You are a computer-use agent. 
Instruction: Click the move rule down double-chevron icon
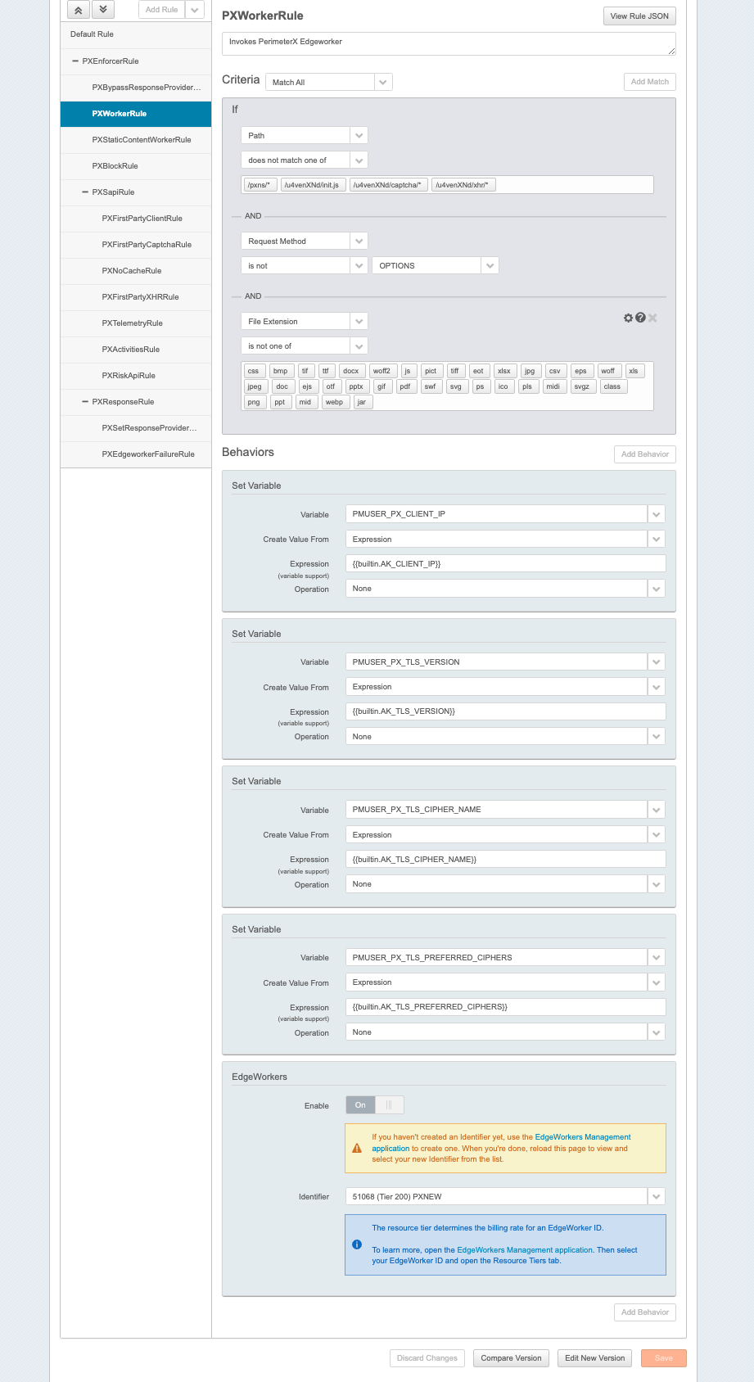pyautogui.click(x=102, y=10)
